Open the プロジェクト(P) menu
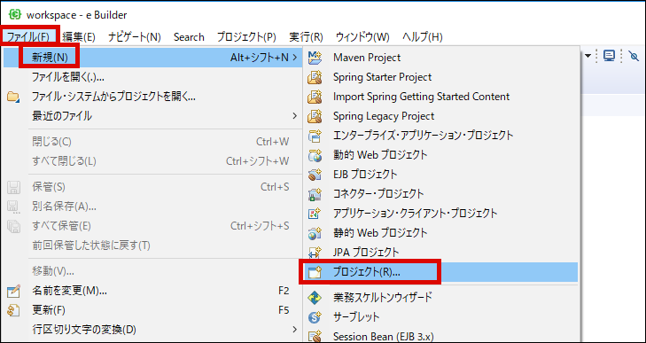 coord(246,37)
